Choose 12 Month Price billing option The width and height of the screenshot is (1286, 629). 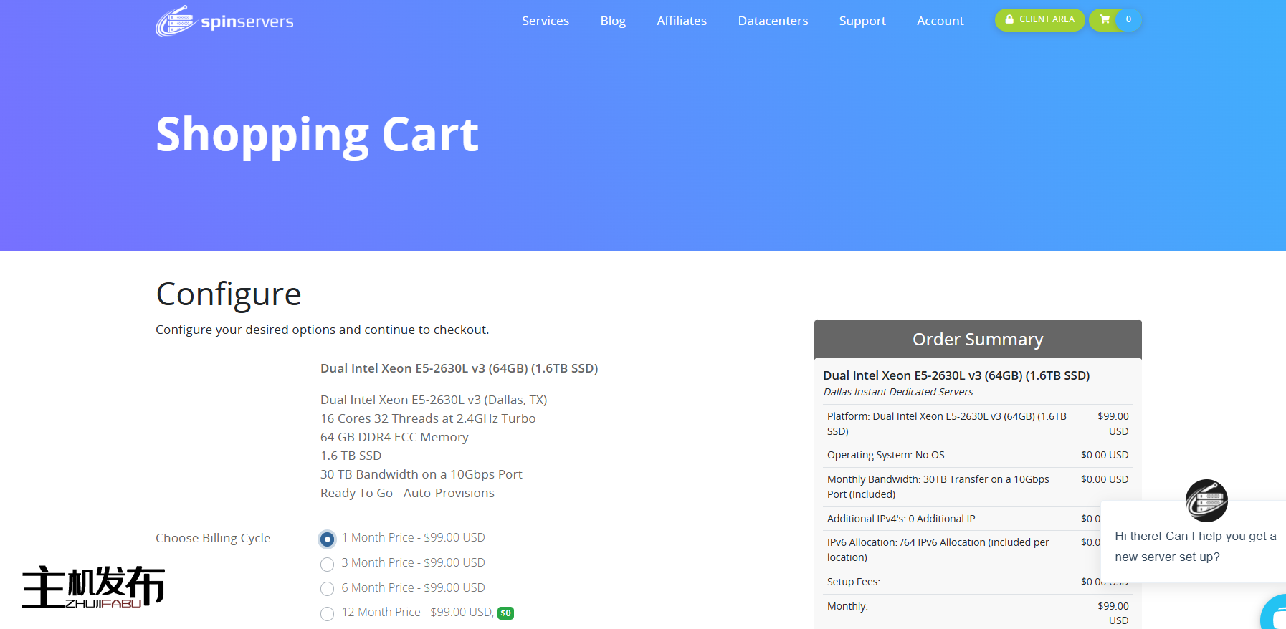[x=328, y=613]
